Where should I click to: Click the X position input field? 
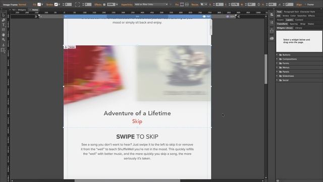pyautogui.click(x=220, y=5)
